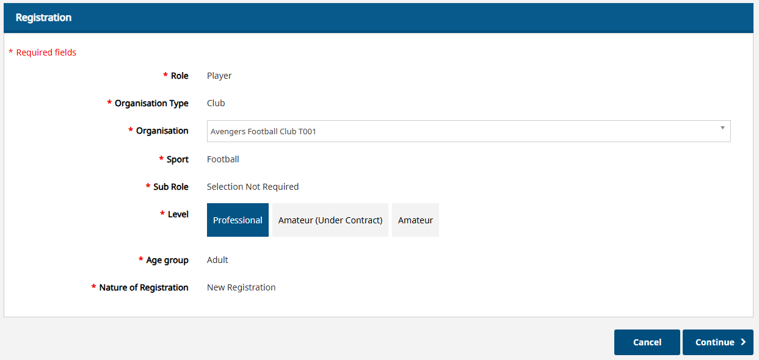Click the red Required fields notice

[42, 52]
